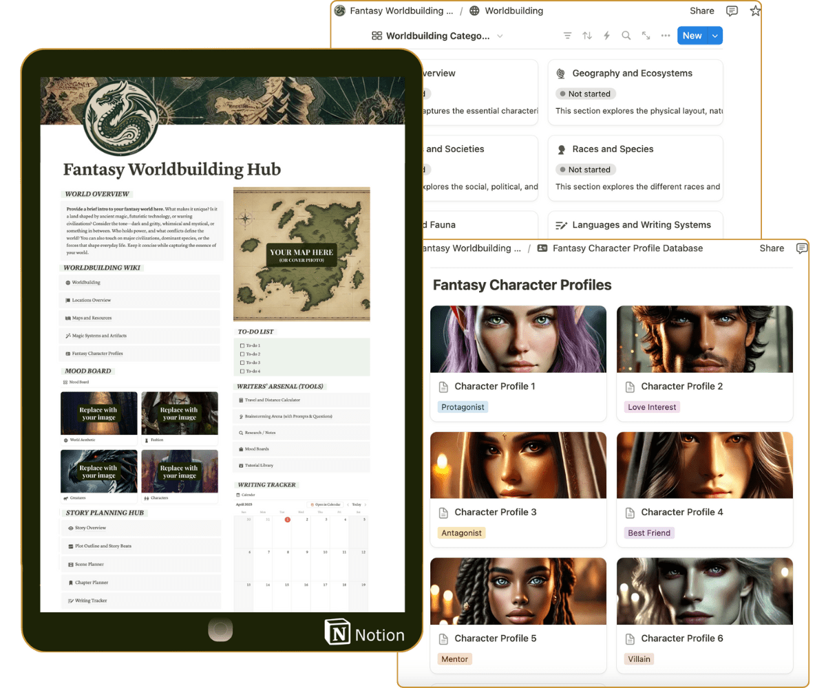Click the expand full-page arrows icon

pyautogui.click(x=646, y=36)
